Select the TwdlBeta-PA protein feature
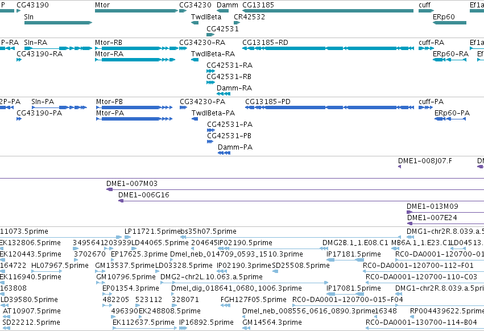 pos(195,119)
